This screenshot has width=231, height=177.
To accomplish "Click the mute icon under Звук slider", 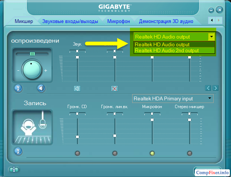I will [77, 88].
